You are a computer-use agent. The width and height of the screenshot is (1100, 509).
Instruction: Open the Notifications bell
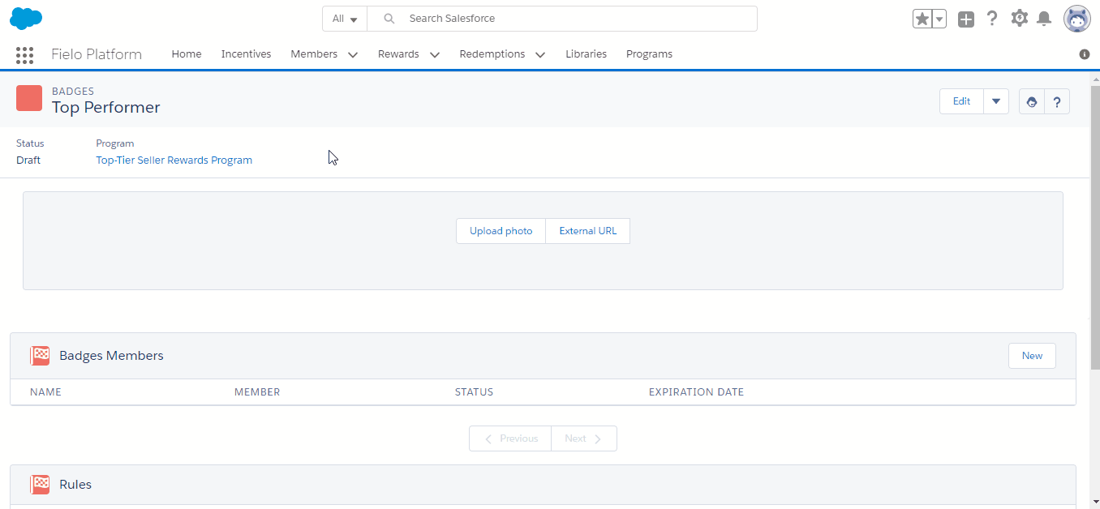[x=1045, y=18]
